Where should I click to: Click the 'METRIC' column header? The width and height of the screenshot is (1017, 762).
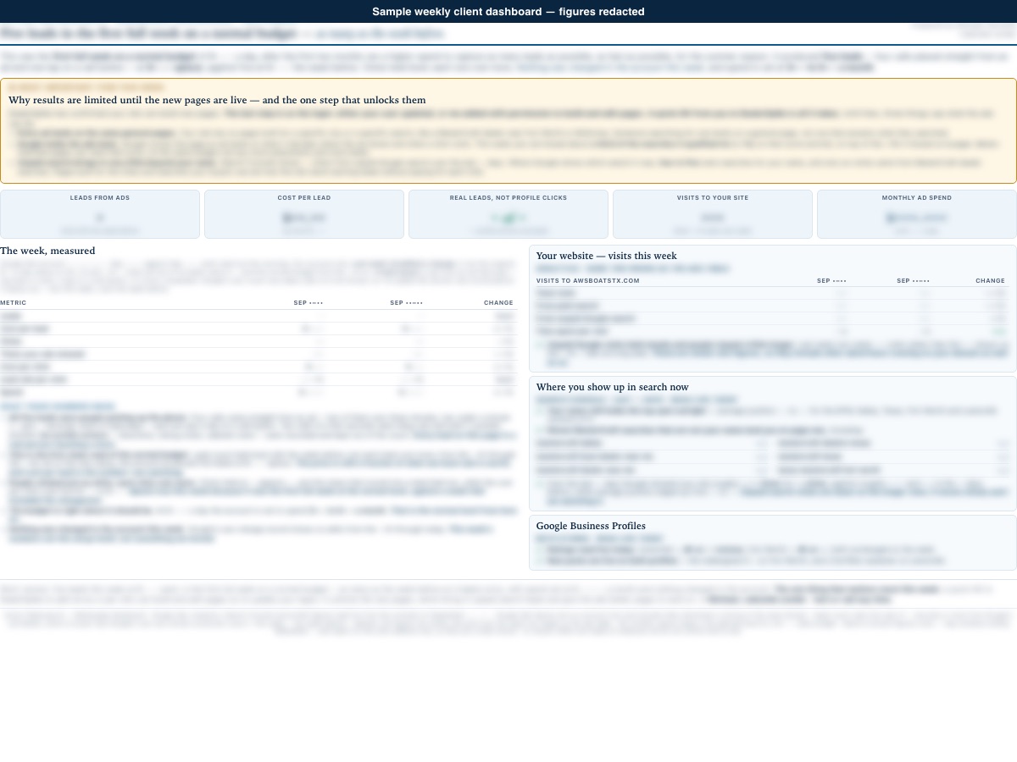click(x=13, y=302)
